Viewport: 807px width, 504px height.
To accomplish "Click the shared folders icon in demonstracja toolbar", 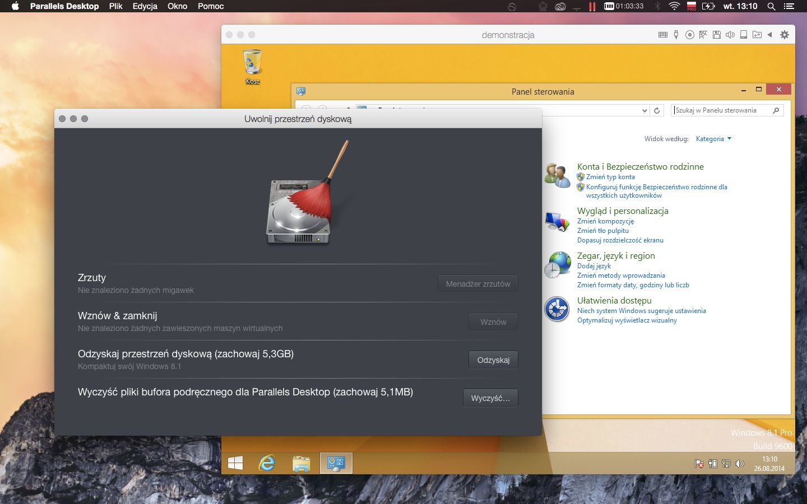I will pyautogui.click(x=757, y=35).
